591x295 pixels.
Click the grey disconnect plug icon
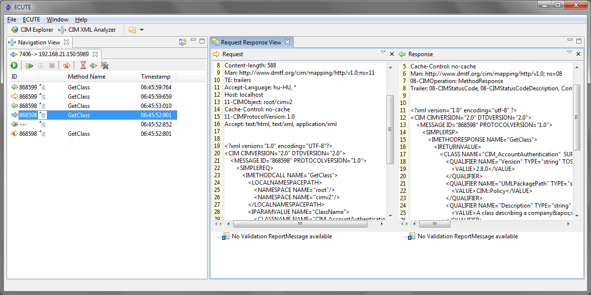click(x=104, y=65)
